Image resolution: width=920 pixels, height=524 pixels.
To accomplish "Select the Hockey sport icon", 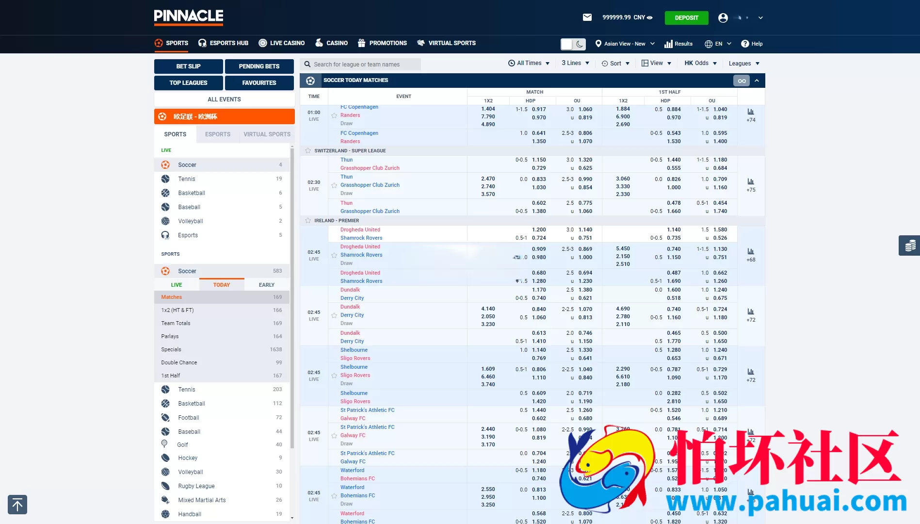I will click(x=165, y=458).
